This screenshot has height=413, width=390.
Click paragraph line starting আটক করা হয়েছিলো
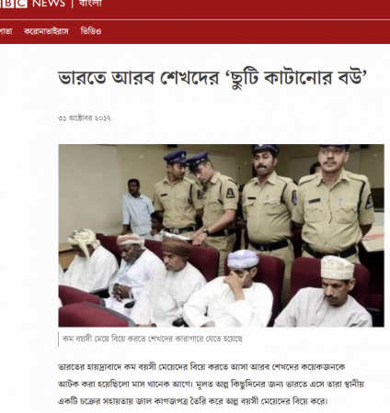pos(211,384)
